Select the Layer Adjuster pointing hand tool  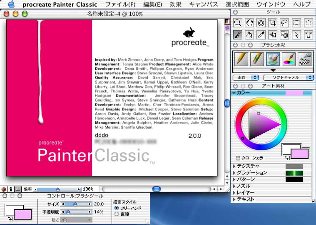click(273, 35)
